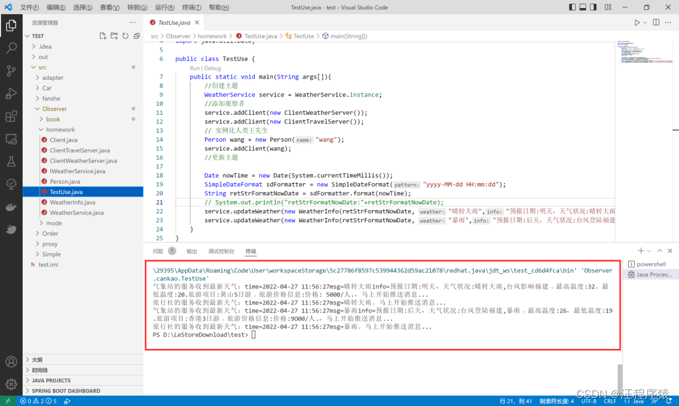
Task: Change UTF-8 file encoding in status bar
Action: point(589,401)
